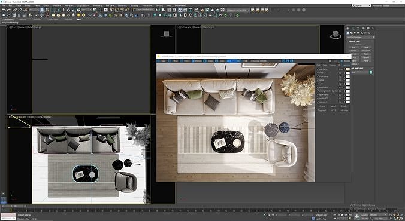Viewport: 405px width, 221px height.
Task: Activate the Select Object tool
Action: [42, 10]
